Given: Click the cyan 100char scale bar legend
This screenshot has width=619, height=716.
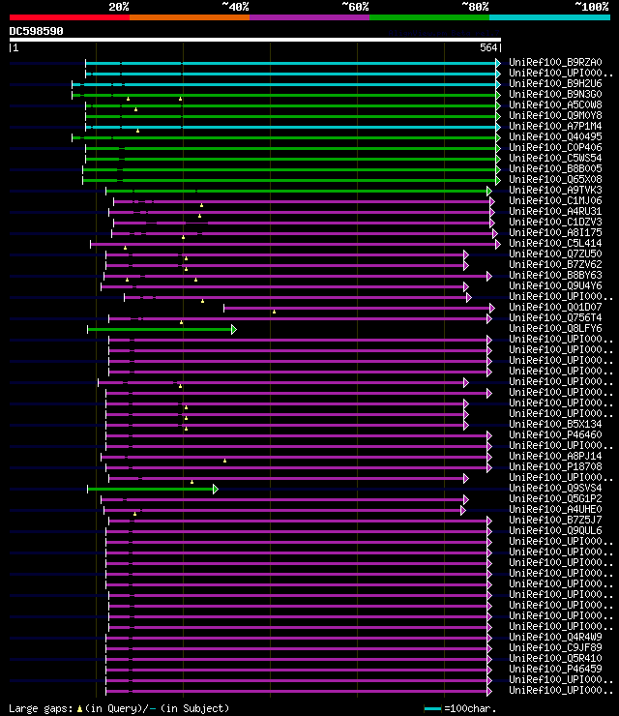Looking at the screenshot, I should pyautogui.click(x=432, y=708).
